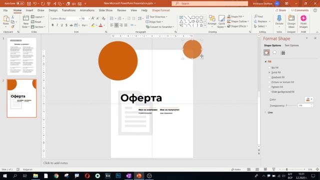Viewport: 320px width, 180px height.
Task: Select Size & Properties icon in Format Shape
Action: (x=283, y=53)
